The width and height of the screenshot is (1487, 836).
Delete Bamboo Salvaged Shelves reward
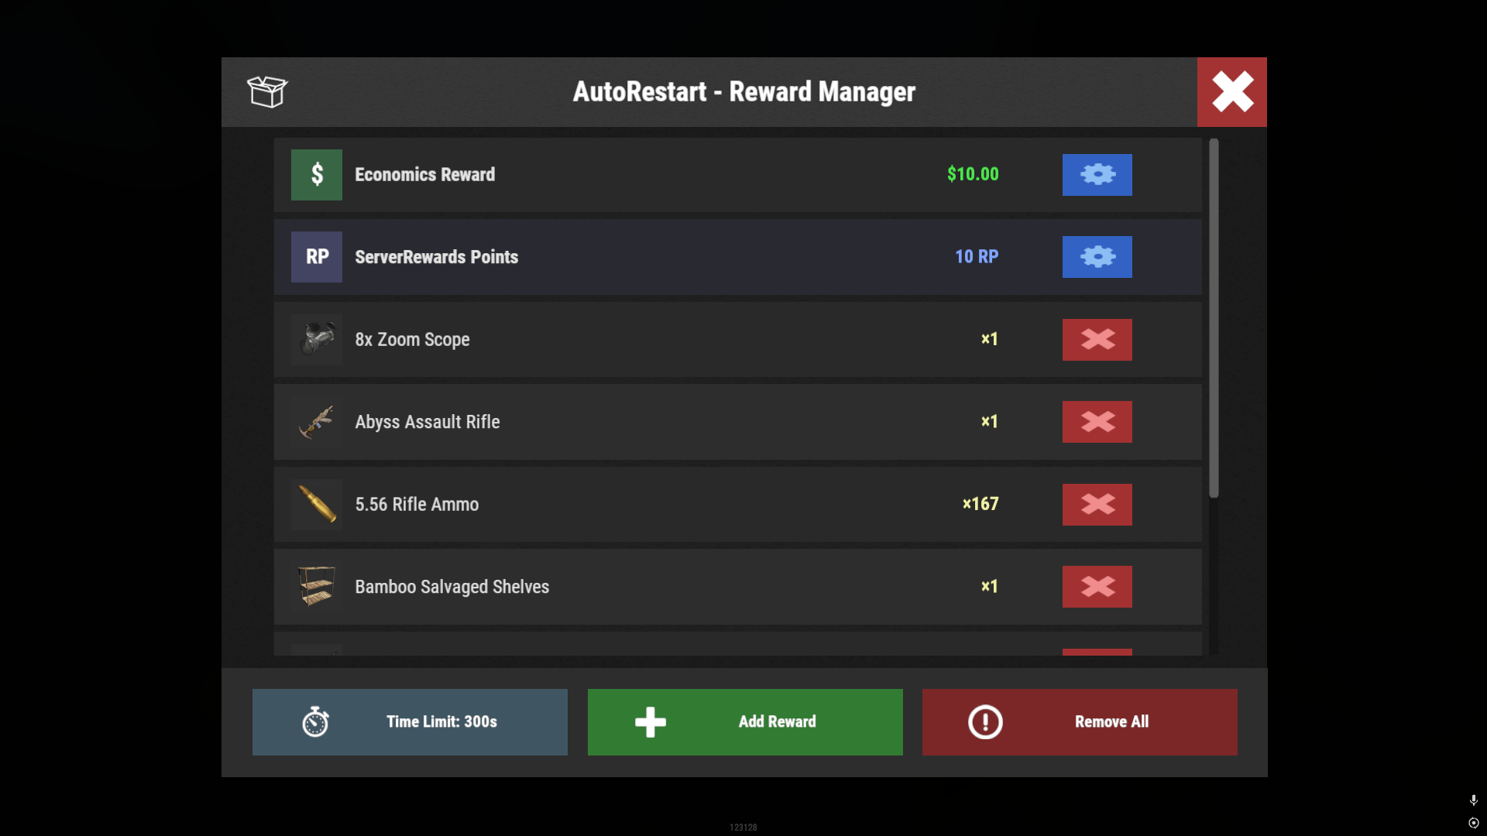click(1097, 587)
